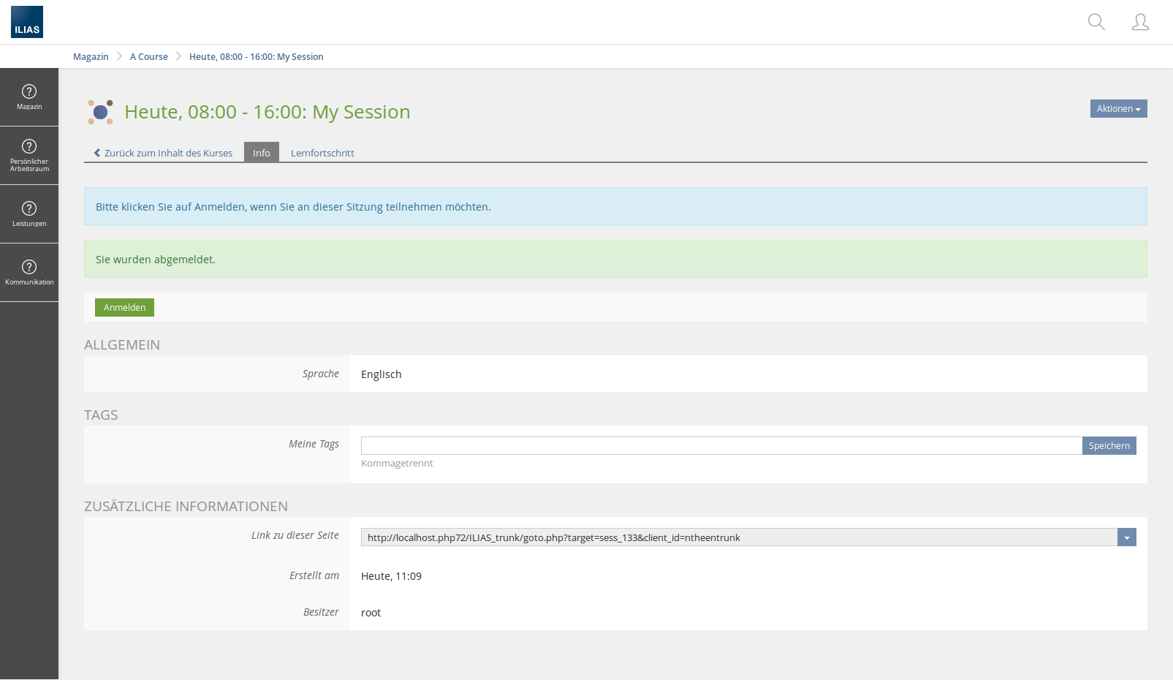Go back via Zurück zum Inhalt des Kurses
Image resolution: width=1173 pixels, height=680 pixels.
pos(163,153)
